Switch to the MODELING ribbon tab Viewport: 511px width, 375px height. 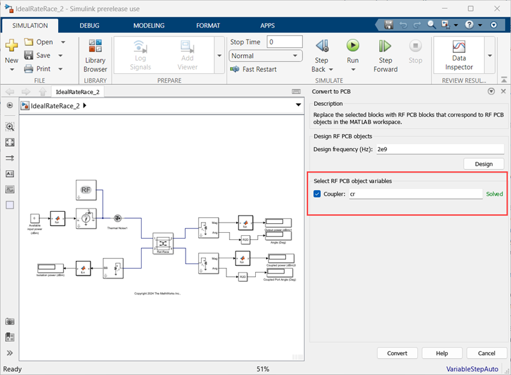(149, 26)
